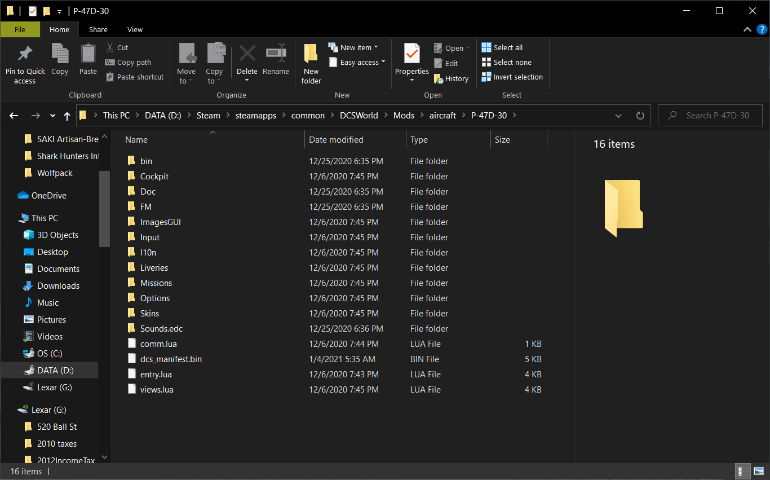Click the Pin to Quick access icon
770x480 pixels.
(x=25, y=54)
